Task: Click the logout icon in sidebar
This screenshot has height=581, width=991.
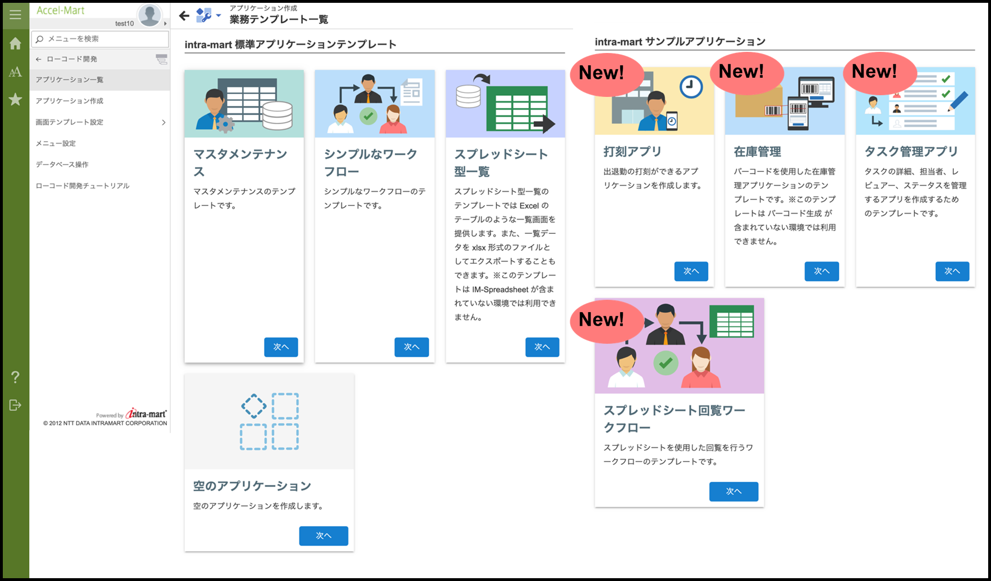Action: (x=15, y=405)
